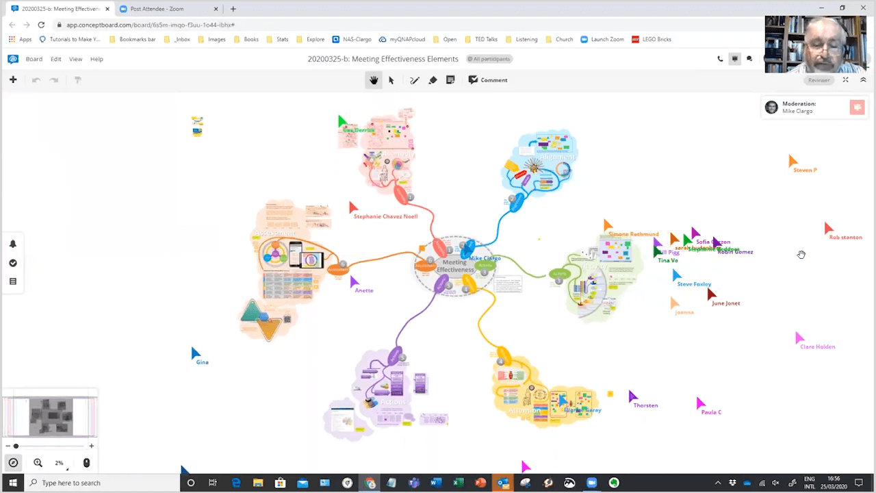
Task: Start a phone call with the handset icon
Action: (x=720, y=59)
